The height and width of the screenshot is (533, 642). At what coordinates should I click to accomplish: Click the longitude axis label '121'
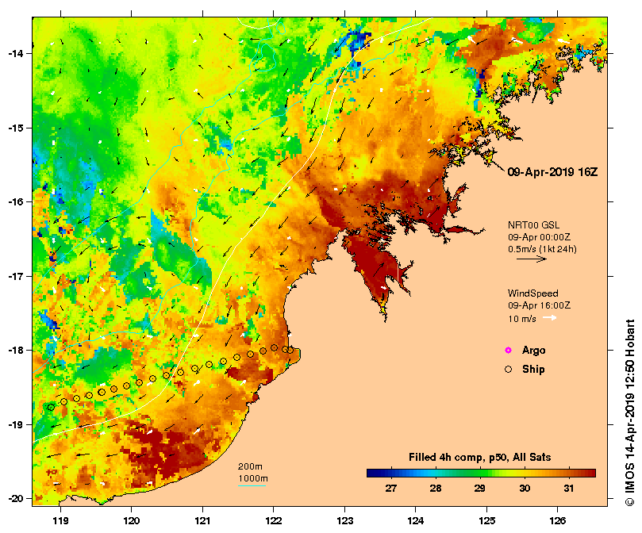pos(202,521)
